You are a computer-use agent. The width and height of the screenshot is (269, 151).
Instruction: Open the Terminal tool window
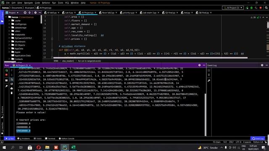[50, 138]
